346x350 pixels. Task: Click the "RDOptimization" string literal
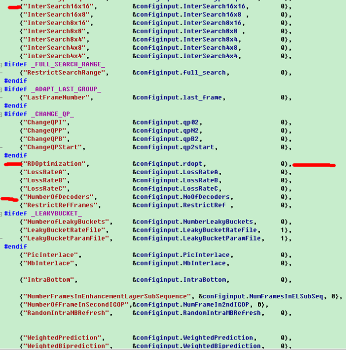tap(54, 164)
